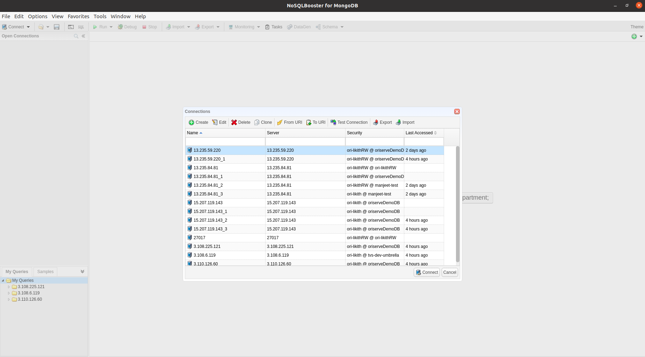
Task: Click the Server column filter field
Action: point(305,142)
